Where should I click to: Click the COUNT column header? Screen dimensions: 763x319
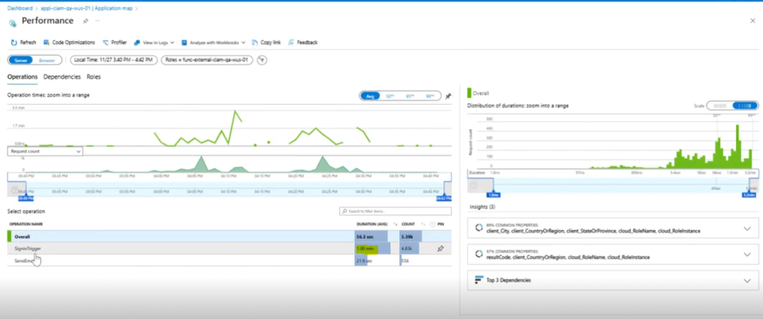pos(408,225)
